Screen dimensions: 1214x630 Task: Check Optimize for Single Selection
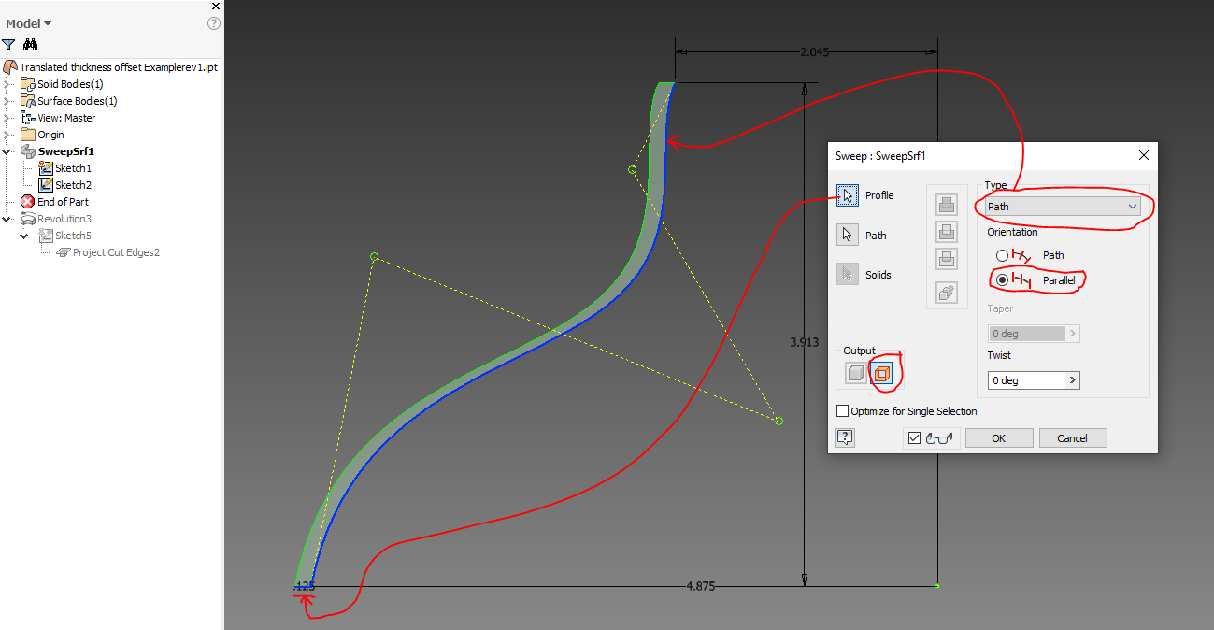[842, 410]
